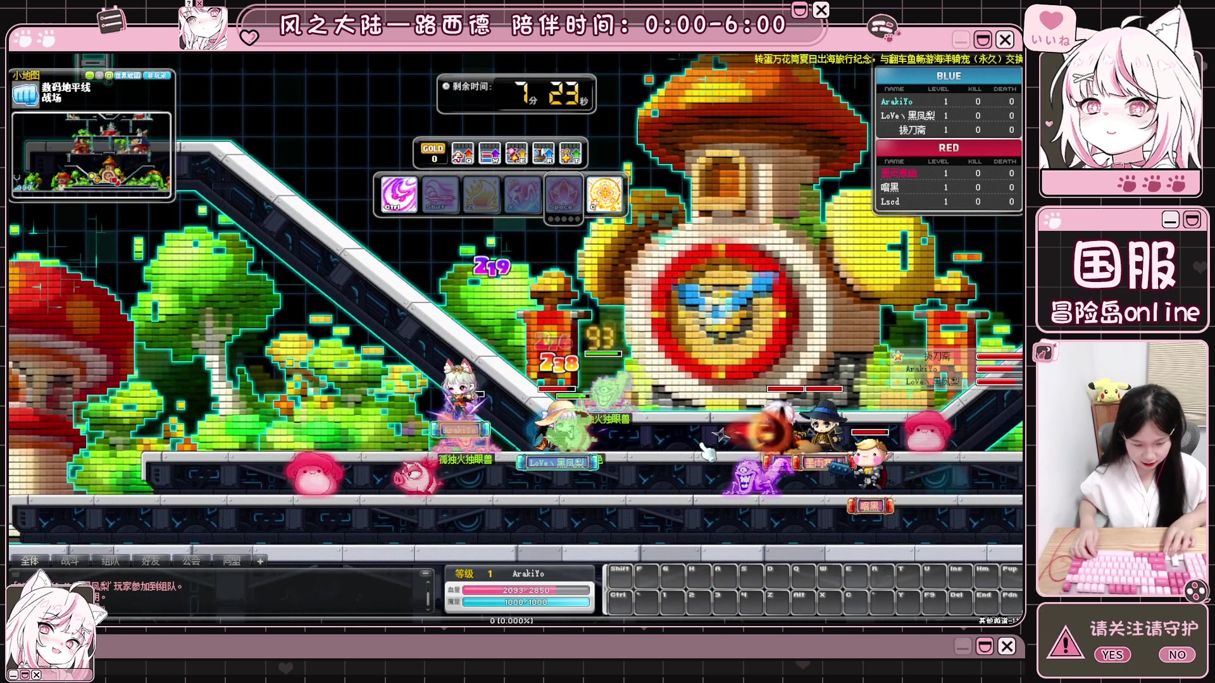1215x683 pixels.
Task: Click the pink paw on 国服 panel header
Action: coord(1053,220)
